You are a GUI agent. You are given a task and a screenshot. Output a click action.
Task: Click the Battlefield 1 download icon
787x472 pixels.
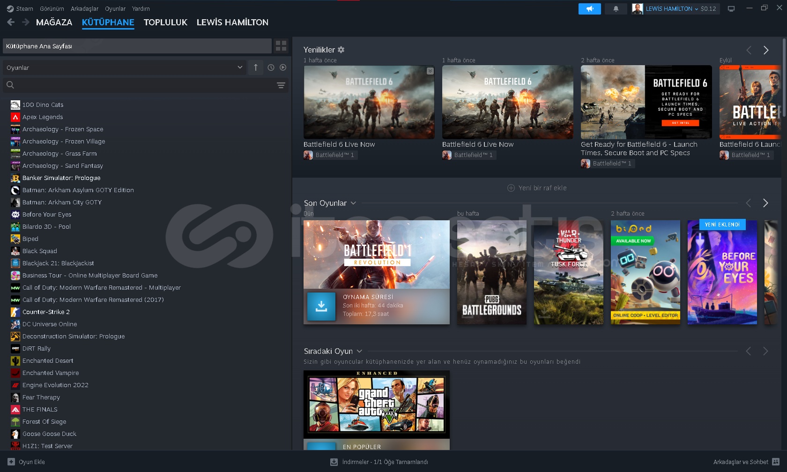coord(321,306)
